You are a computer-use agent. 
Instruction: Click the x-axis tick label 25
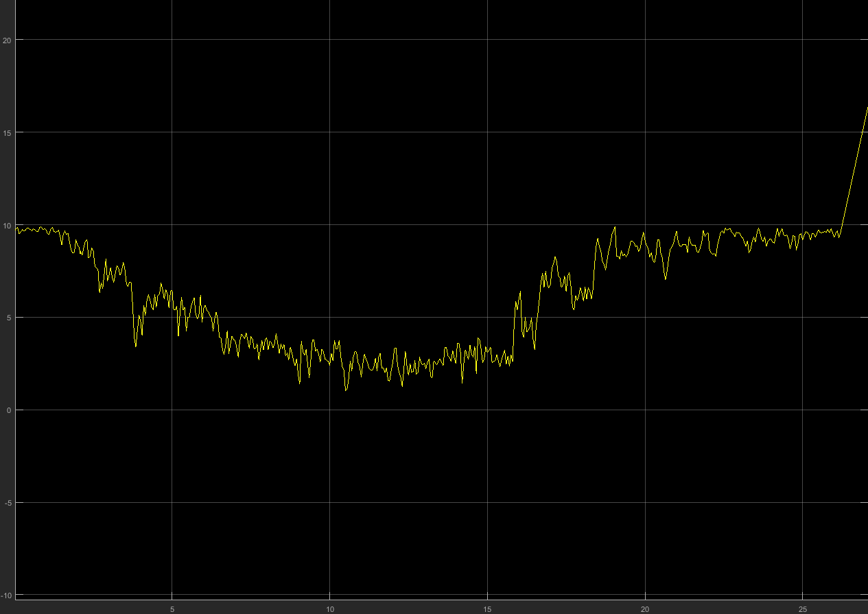(803, 609)
